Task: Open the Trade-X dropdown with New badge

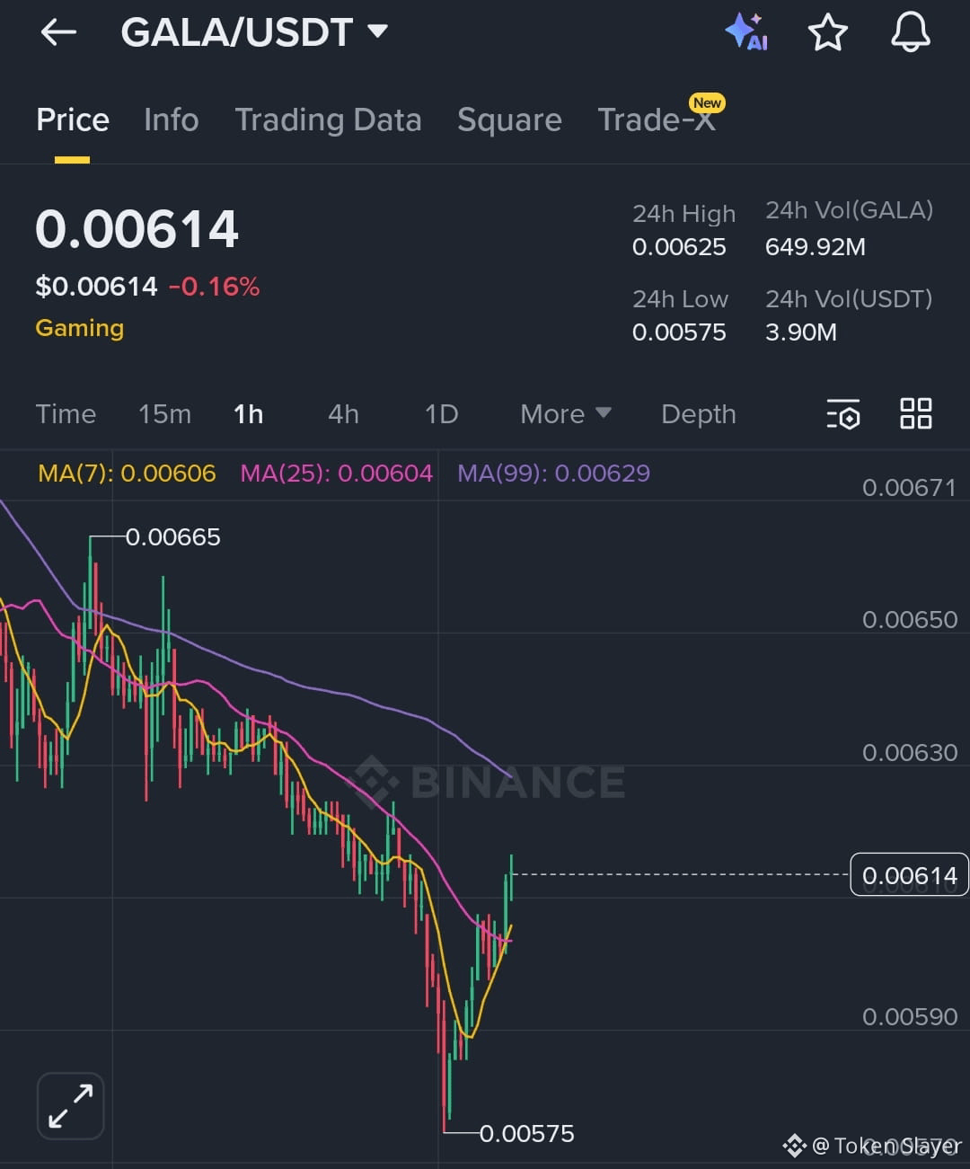Action: (658, 120)
